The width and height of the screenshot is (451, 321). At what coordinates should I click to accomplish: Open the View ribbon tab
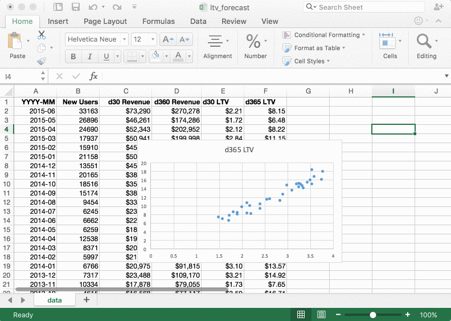click(x=270, y=21)
